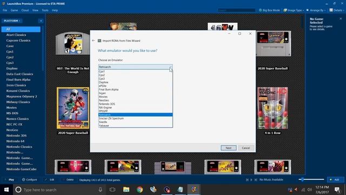Click the 4 in 1 Row box art
The image size is (346, 195).
[x=272, y=108]
